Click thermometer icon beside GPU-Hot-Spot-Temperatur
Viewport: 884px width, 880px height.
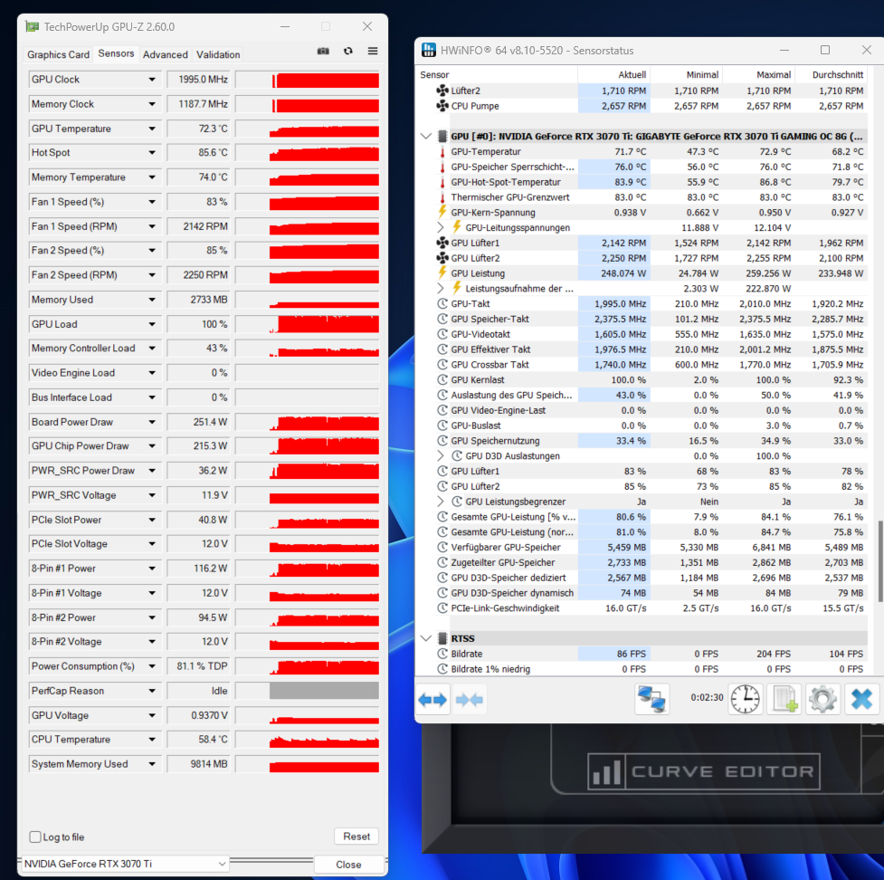coord(442,182)
